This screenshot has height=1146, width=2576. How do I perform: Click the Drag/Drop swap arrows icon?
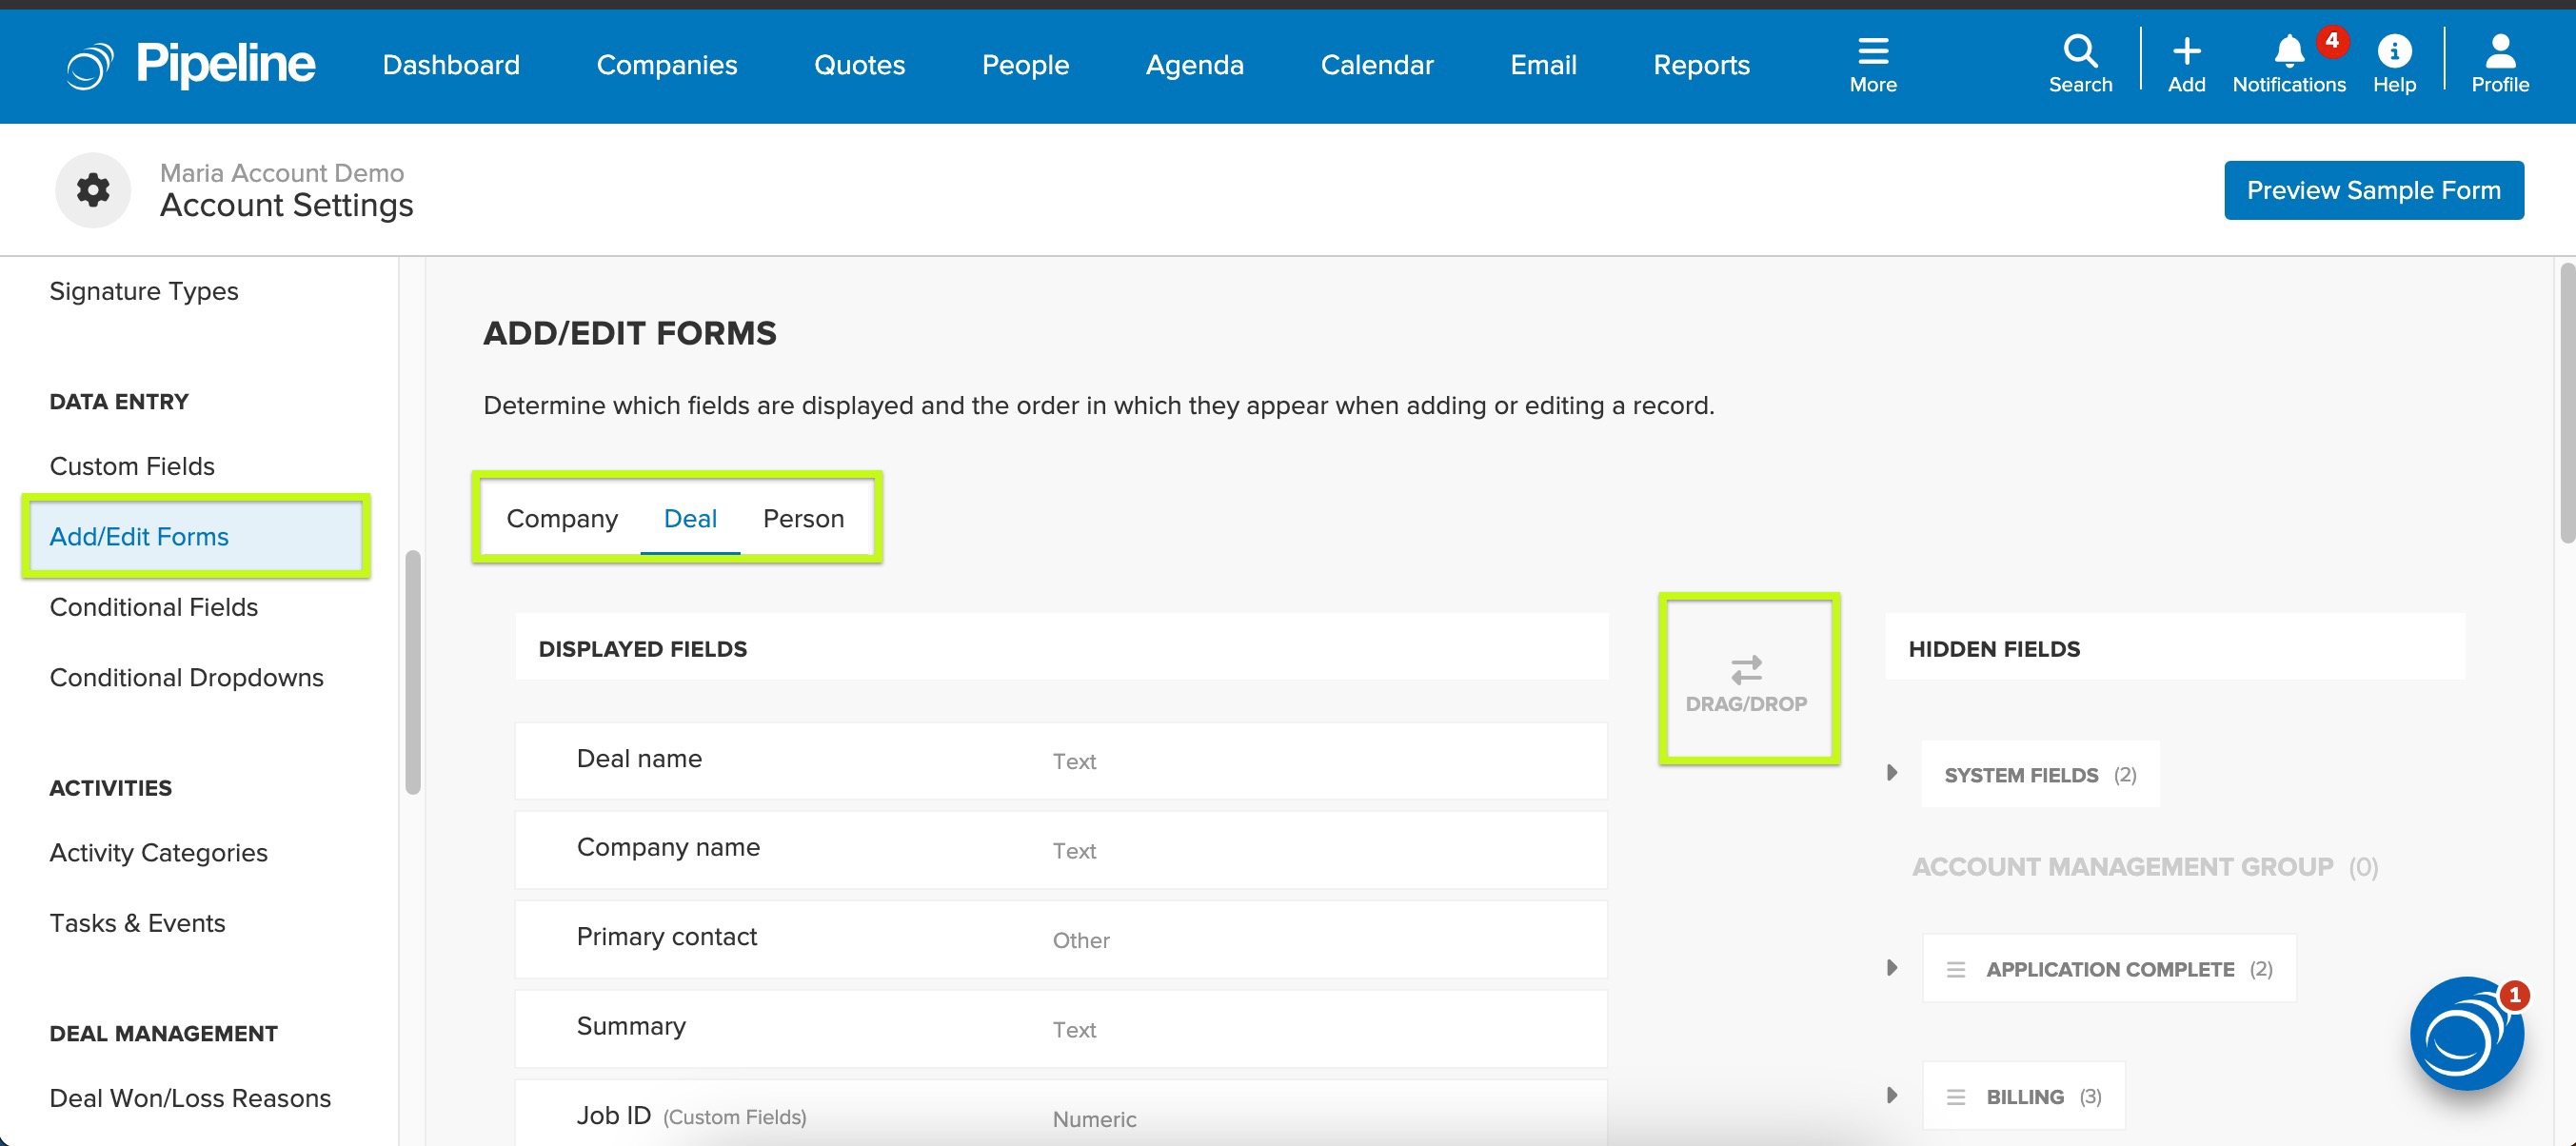1746,669
